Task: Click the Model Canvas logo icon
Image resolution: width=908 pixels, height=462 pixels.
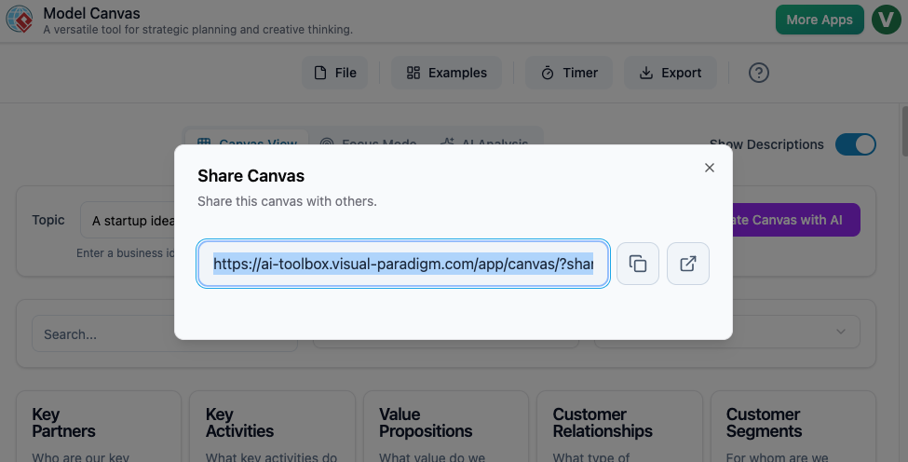Action: tap(20, 20)
